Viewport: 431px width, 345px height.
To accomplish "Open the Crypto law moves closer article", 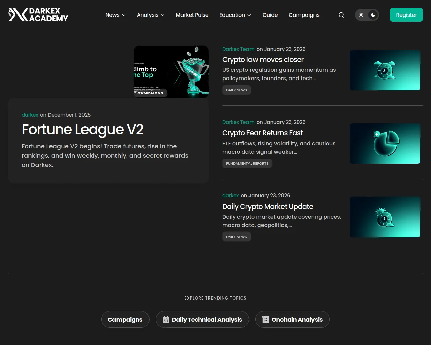I will pos(263,60).
